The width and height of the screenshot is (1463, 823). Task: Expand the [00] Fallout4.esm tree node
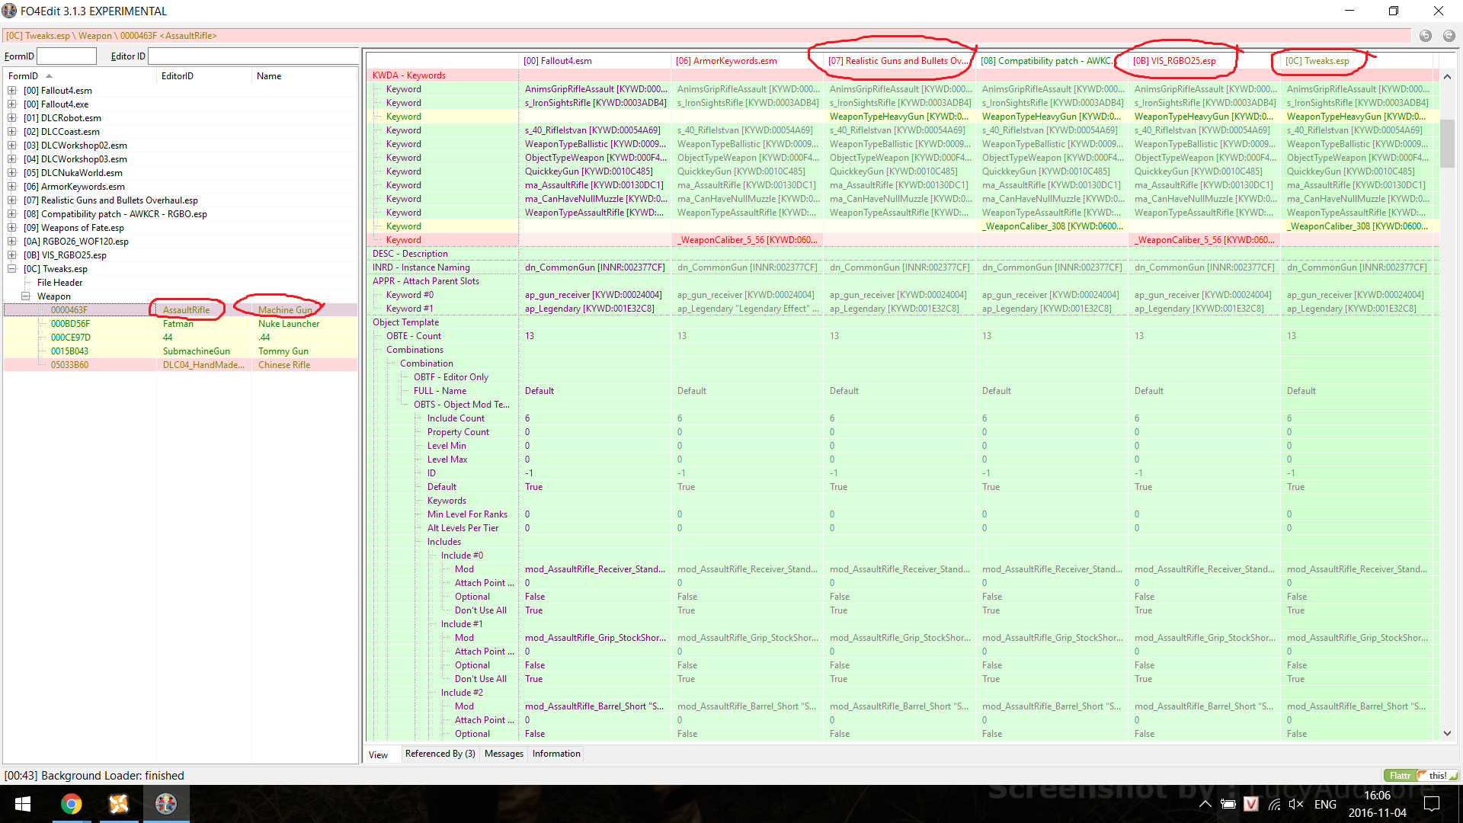click(12, 91)
